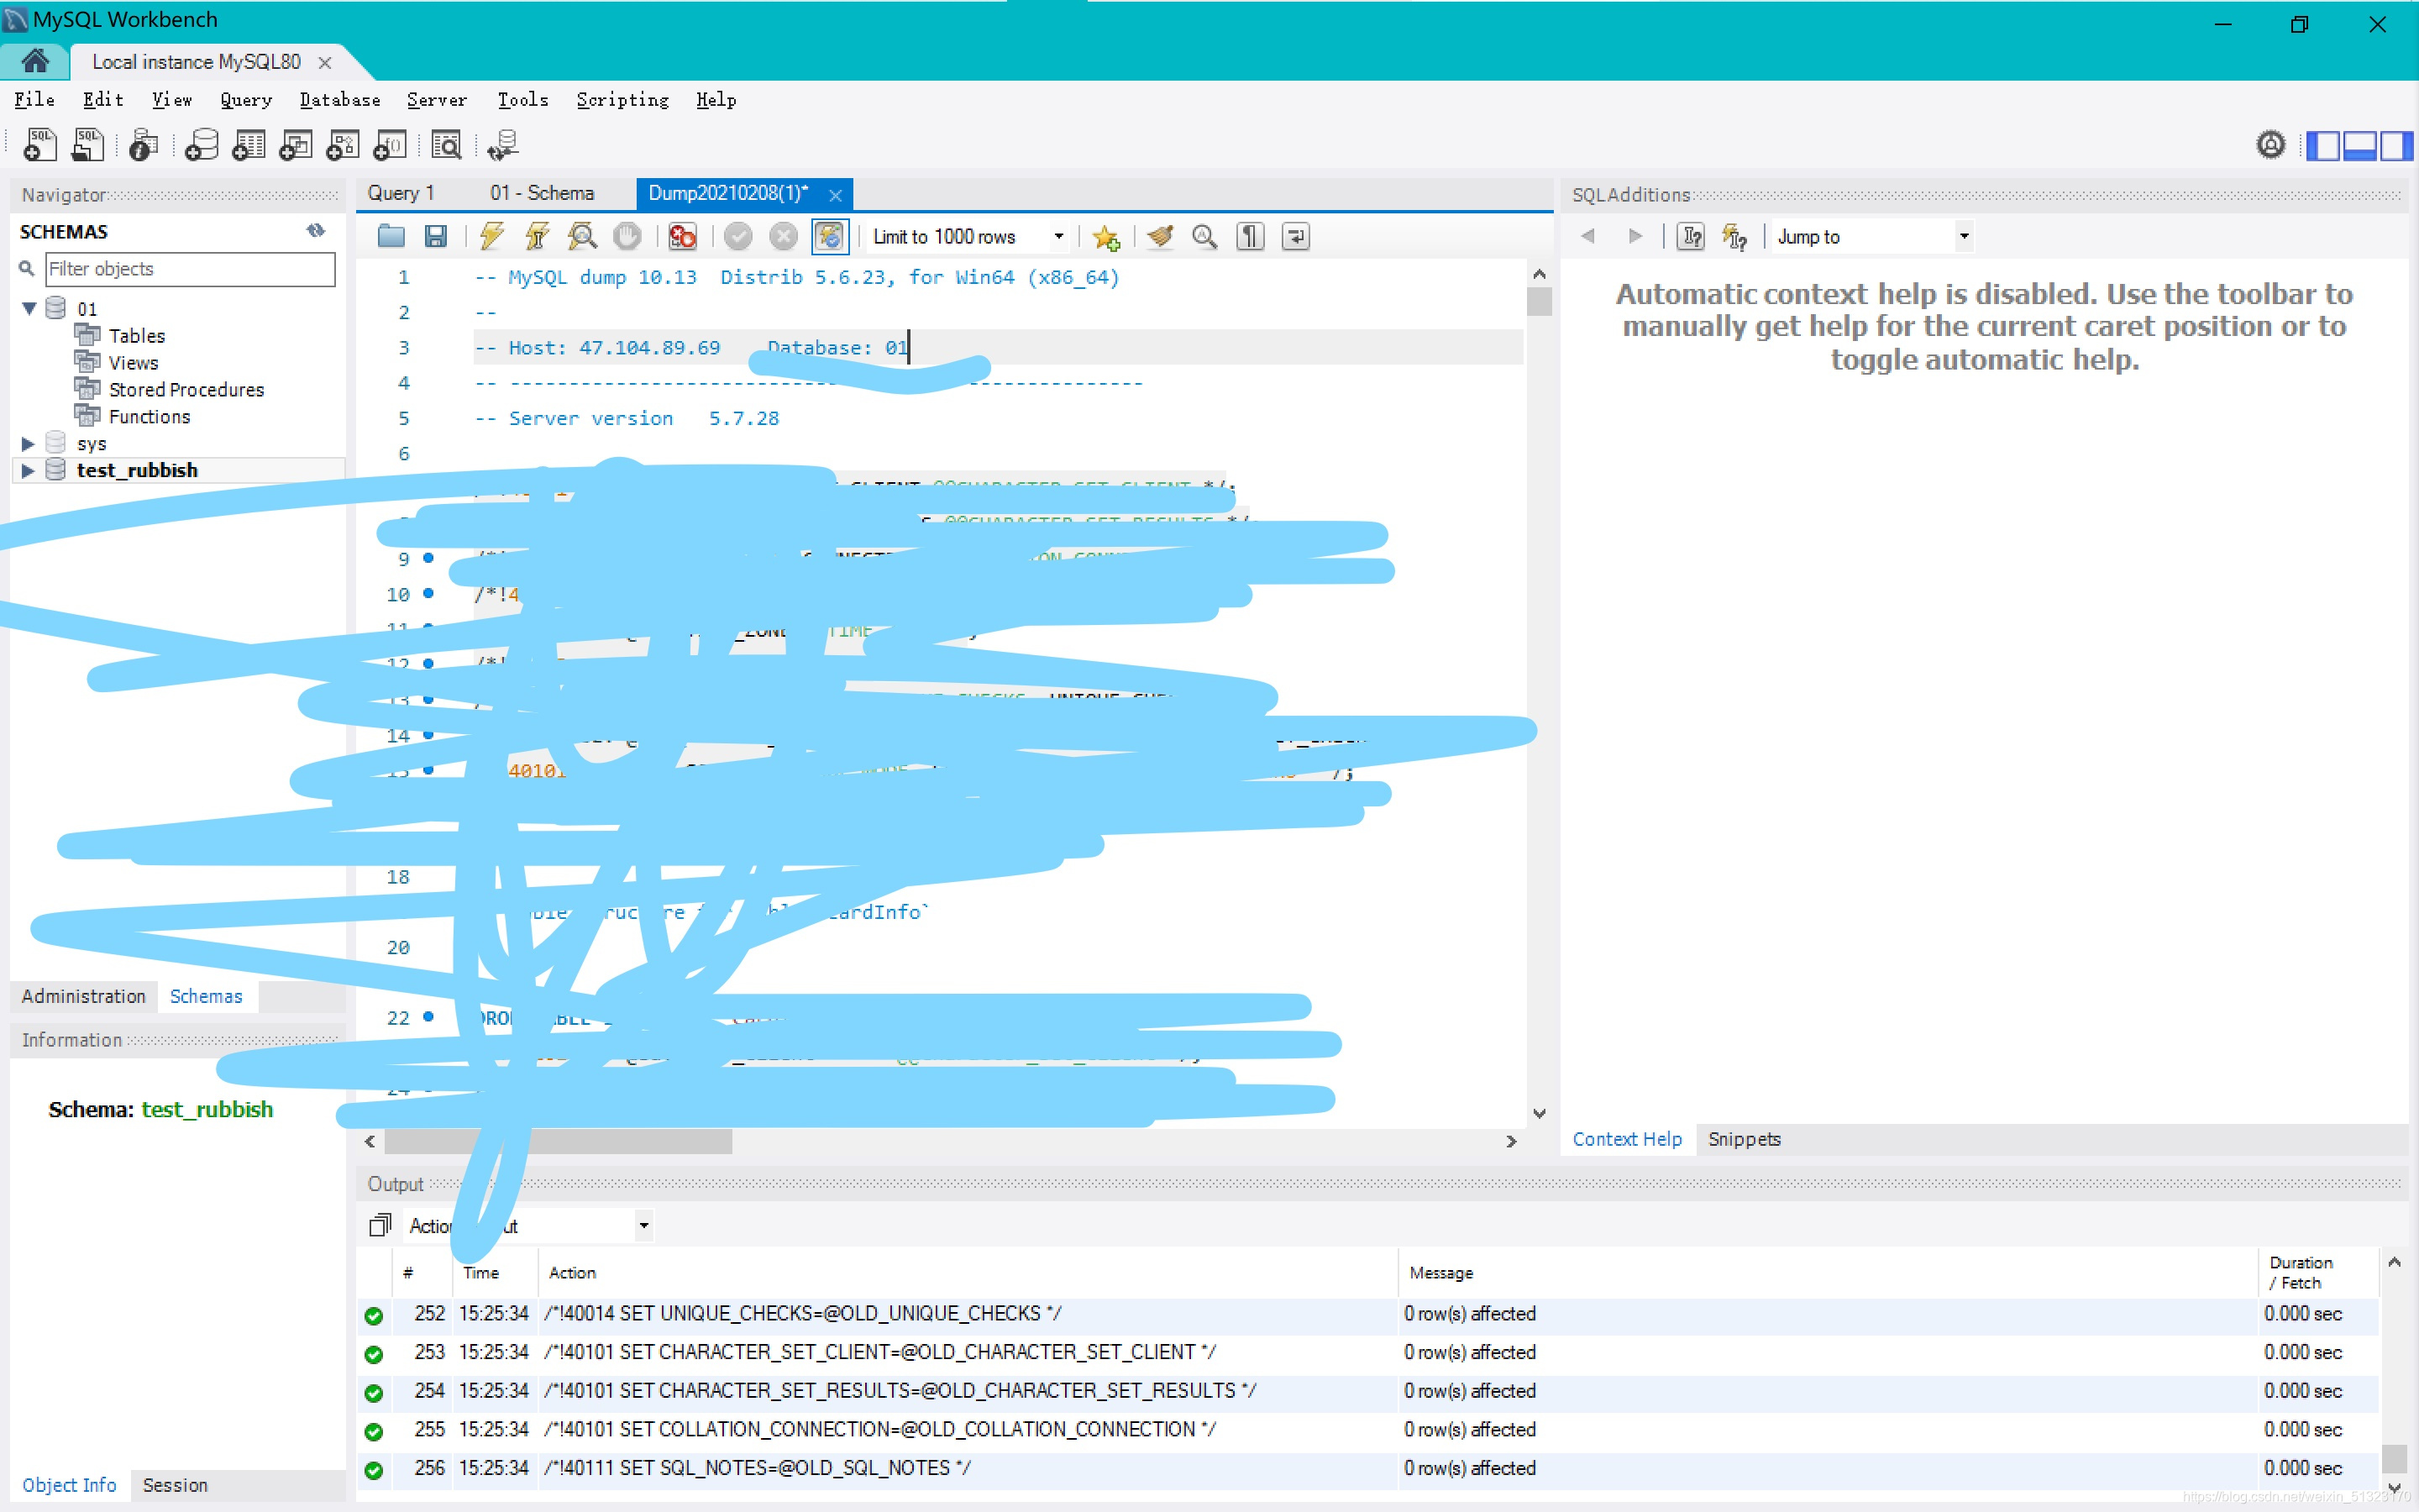Switch to the 01 - Schema tab
Viewport: 2419px width, 1512px height.
pos(540,193)
